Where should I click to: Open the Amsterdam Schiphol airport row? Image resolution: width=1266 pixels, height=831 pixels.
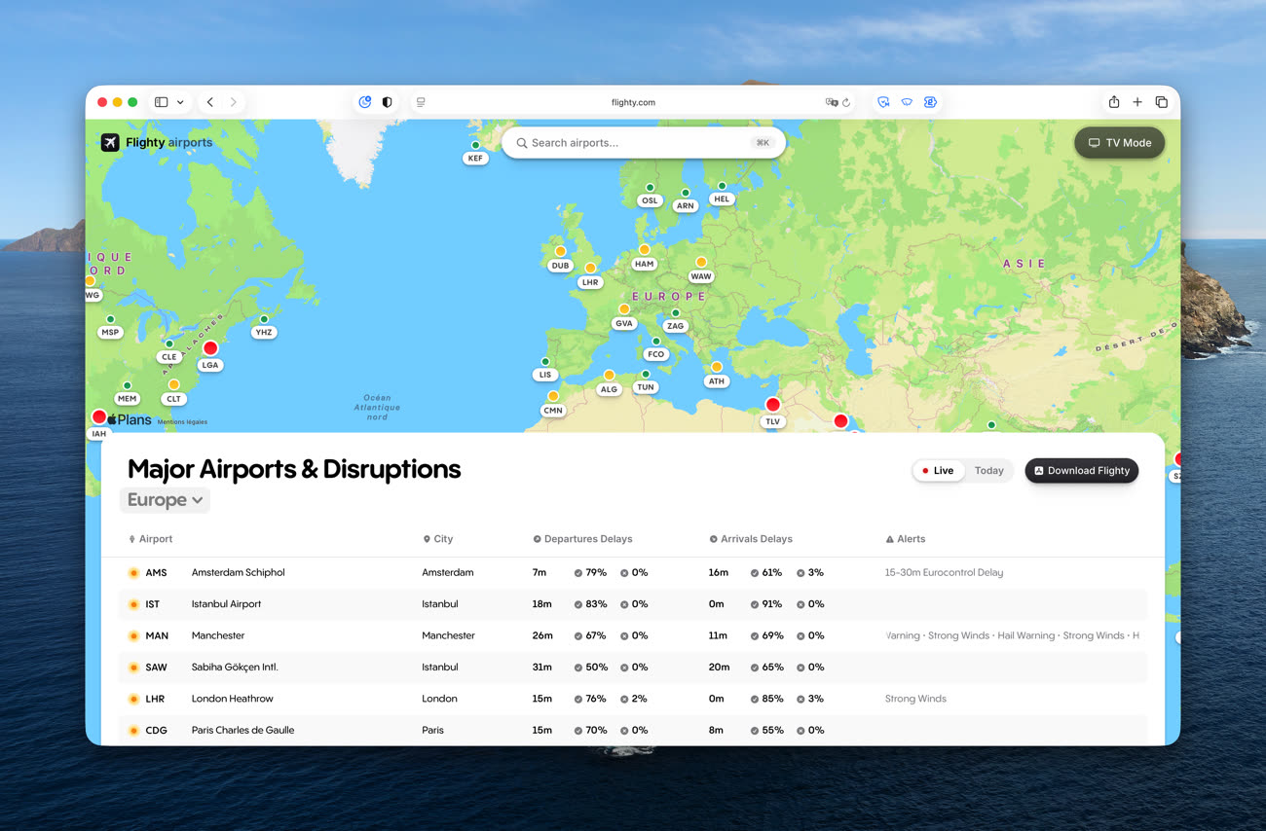(x=238, y=573)
